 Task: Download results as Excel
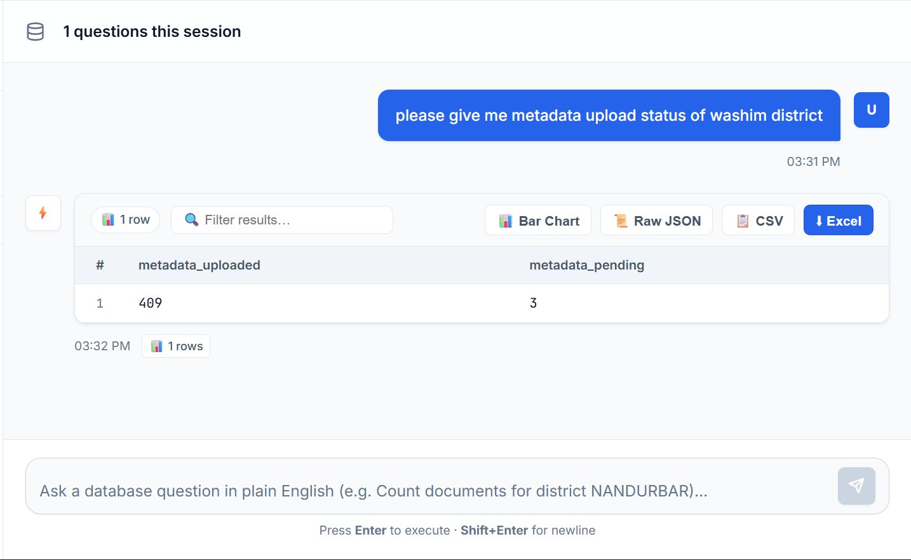pos(838,221)
